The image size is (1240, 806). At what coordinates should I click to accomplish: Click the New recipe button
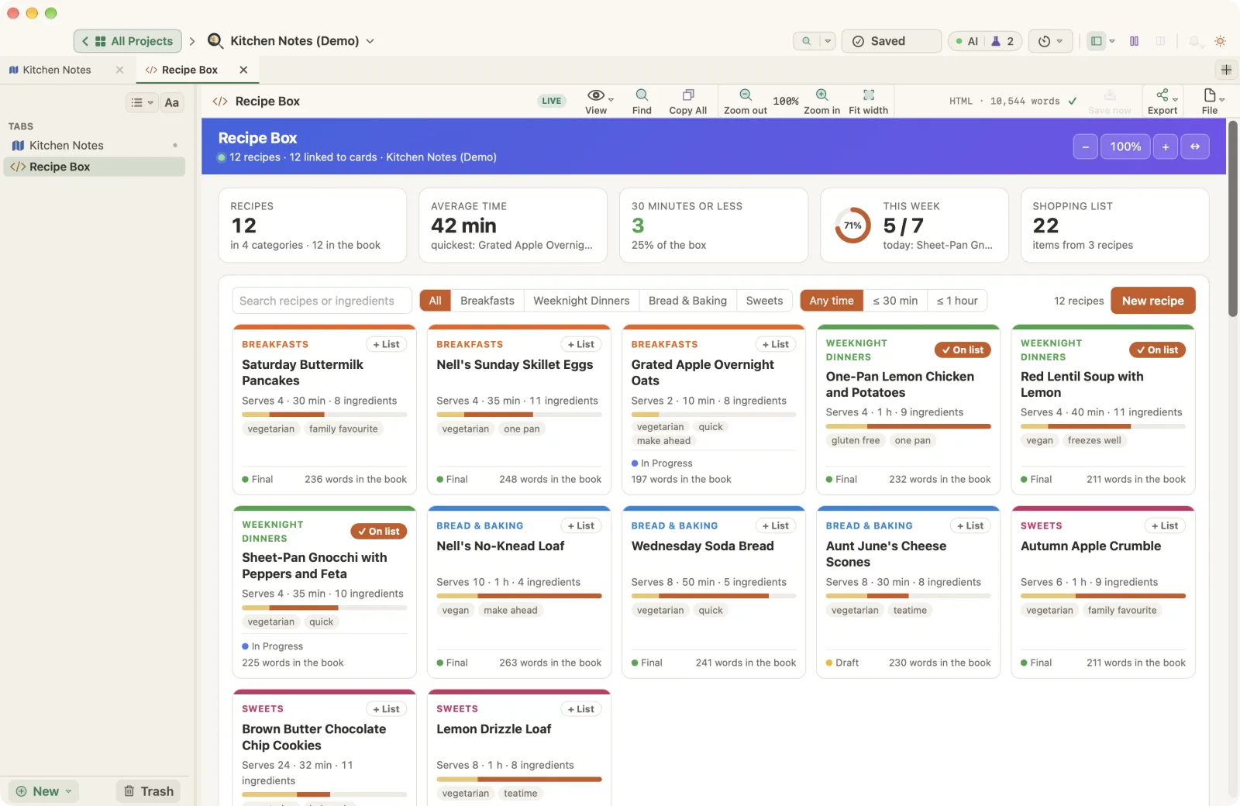(x=1152, y=301)
